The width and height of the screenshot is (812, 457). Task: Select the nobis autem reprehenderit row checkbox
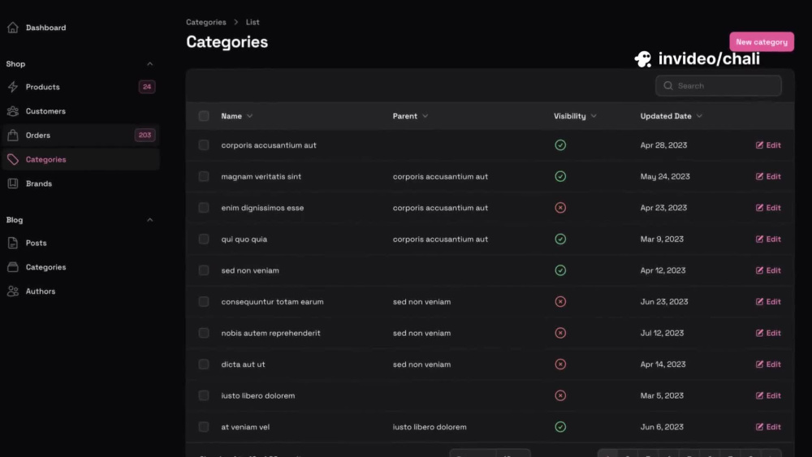tap(204, 333)
